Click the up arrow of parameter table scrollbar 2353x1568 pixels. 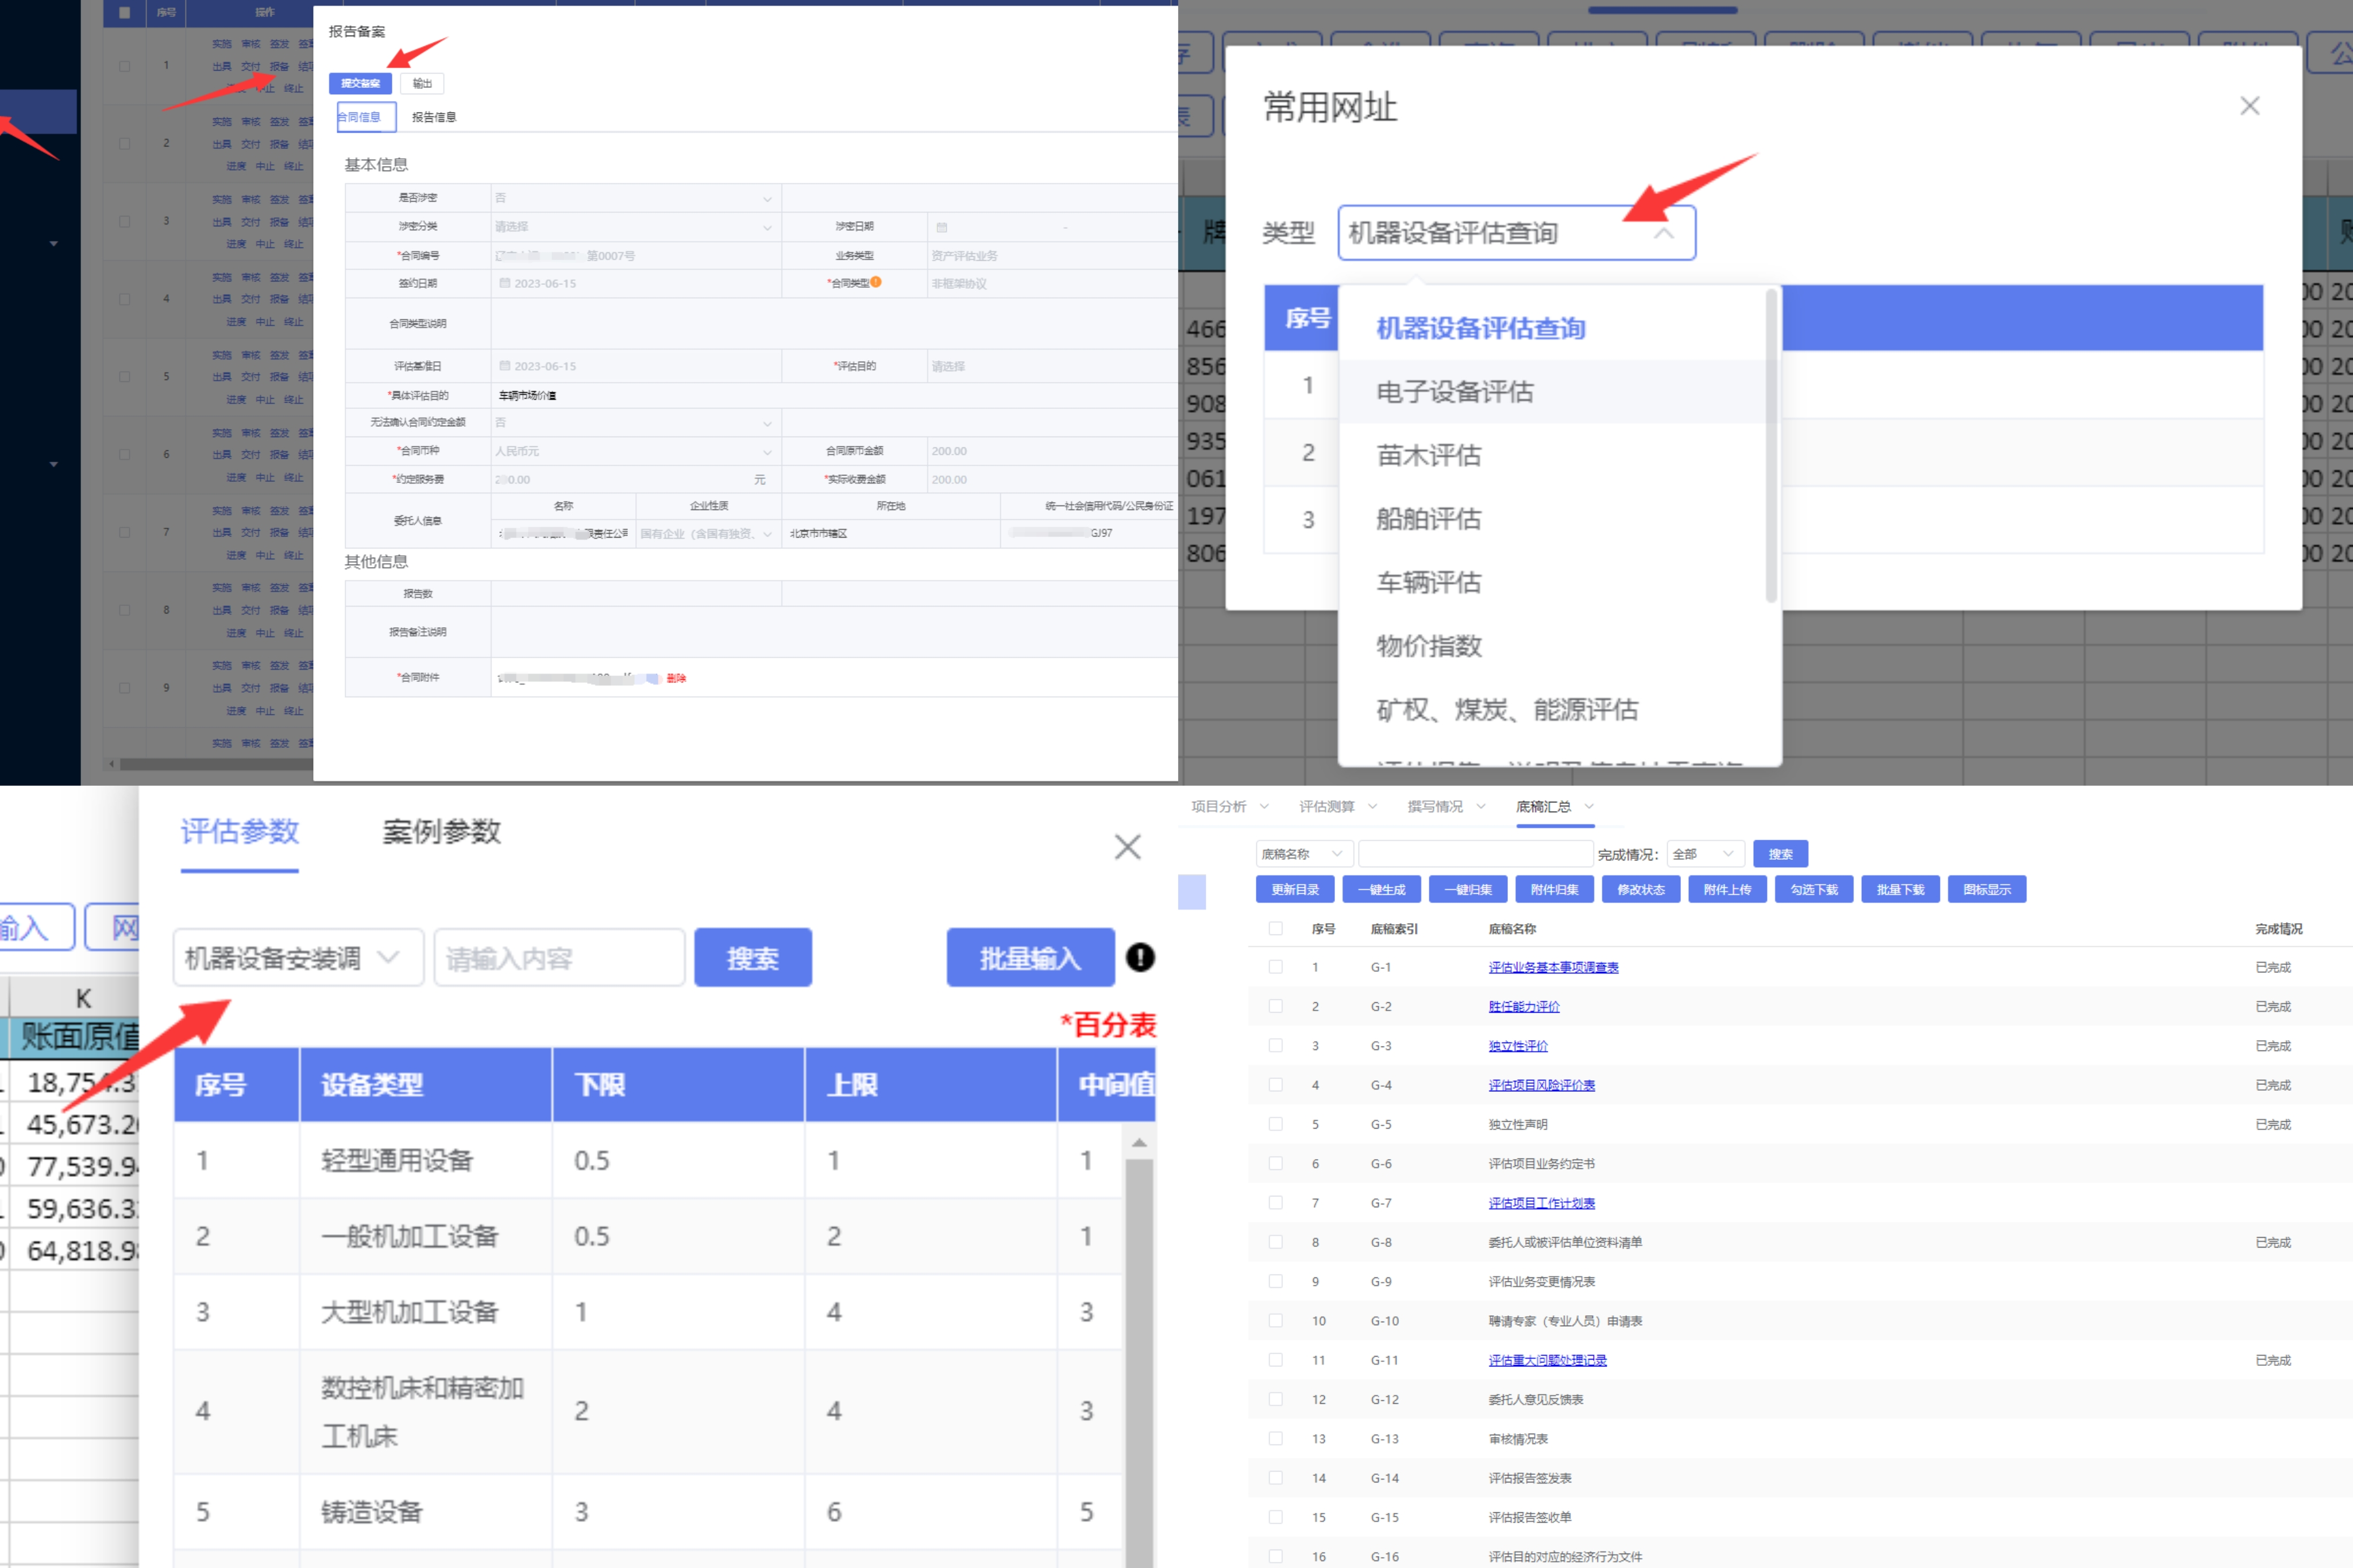(1139, 1142)
